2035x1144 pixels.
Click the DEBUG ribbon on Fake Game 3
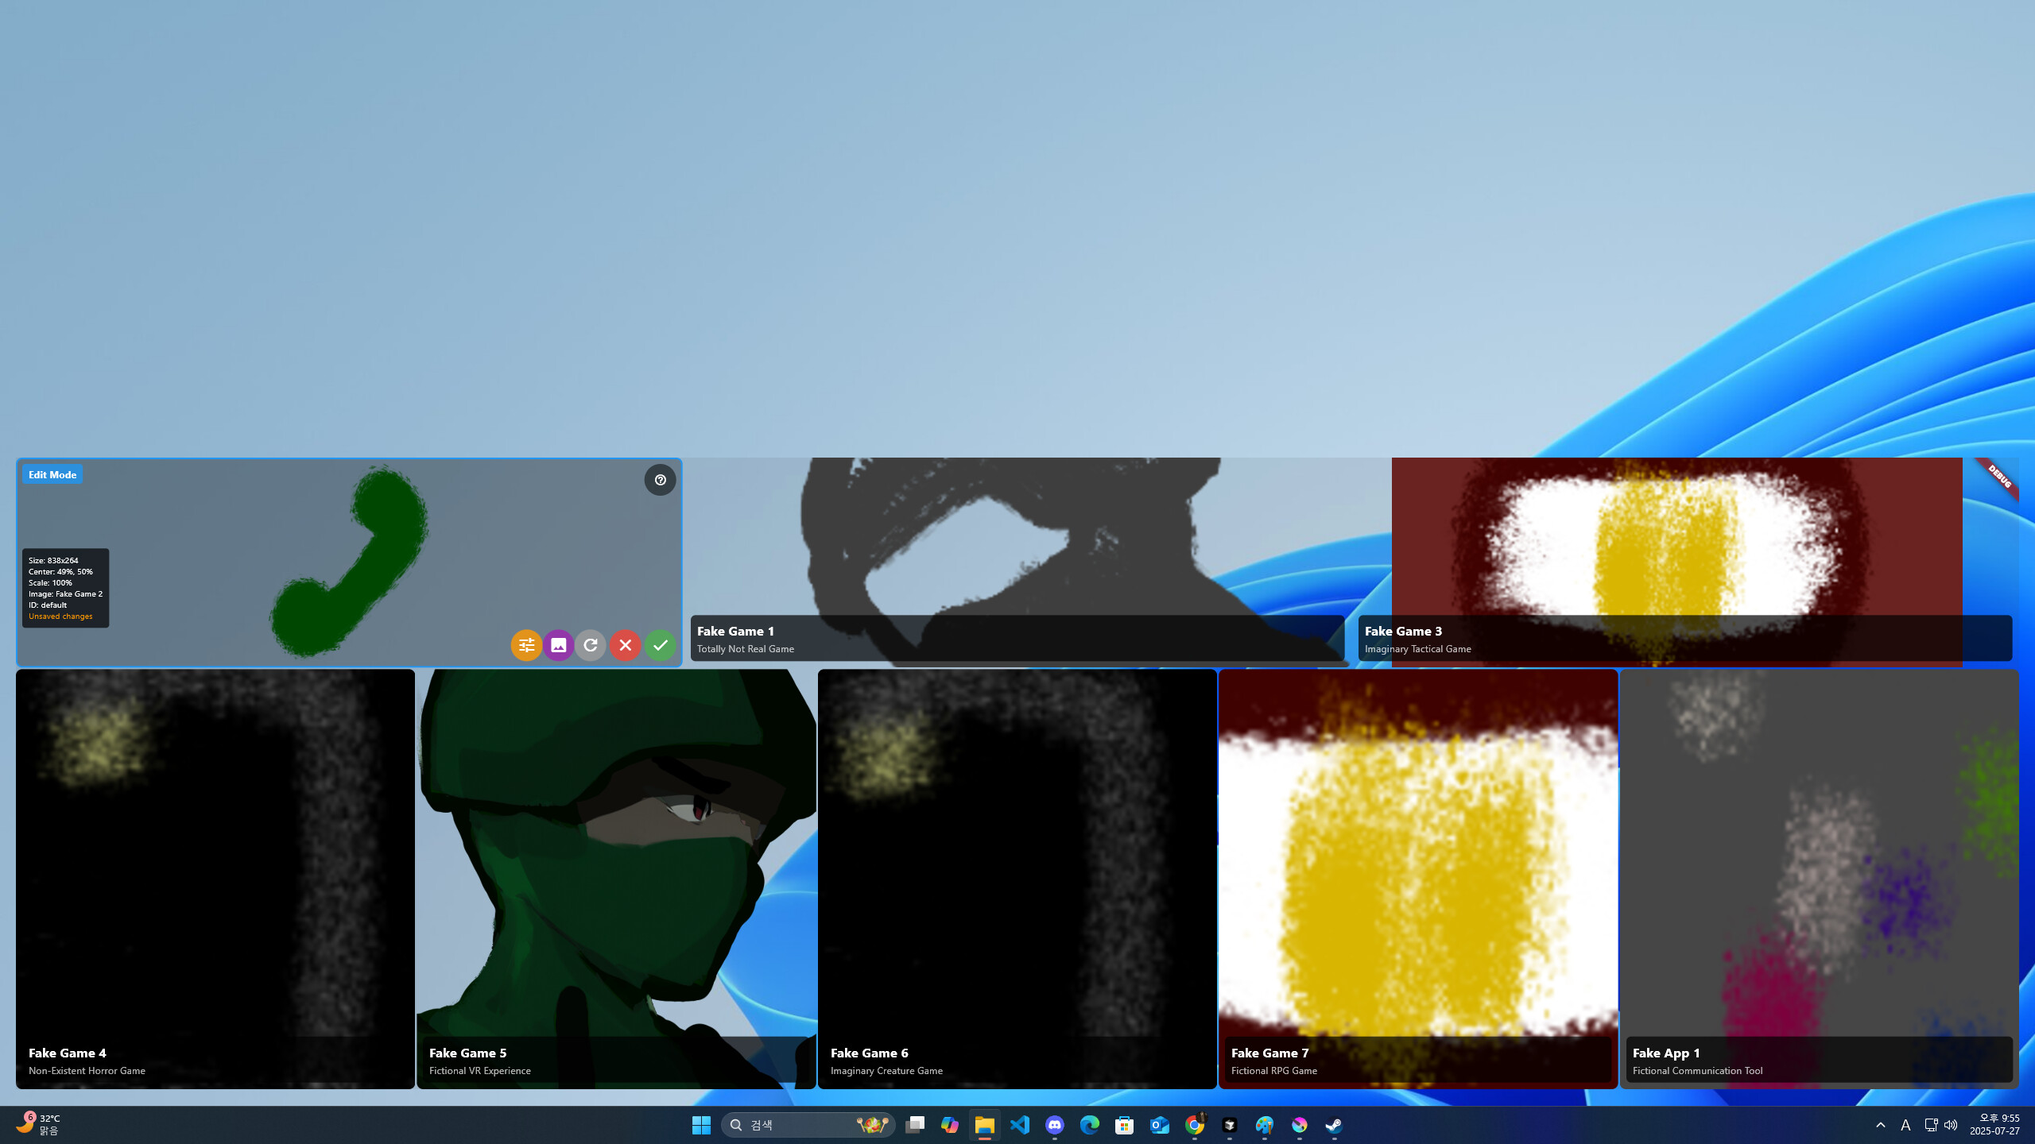click(x=1997, y=477)
